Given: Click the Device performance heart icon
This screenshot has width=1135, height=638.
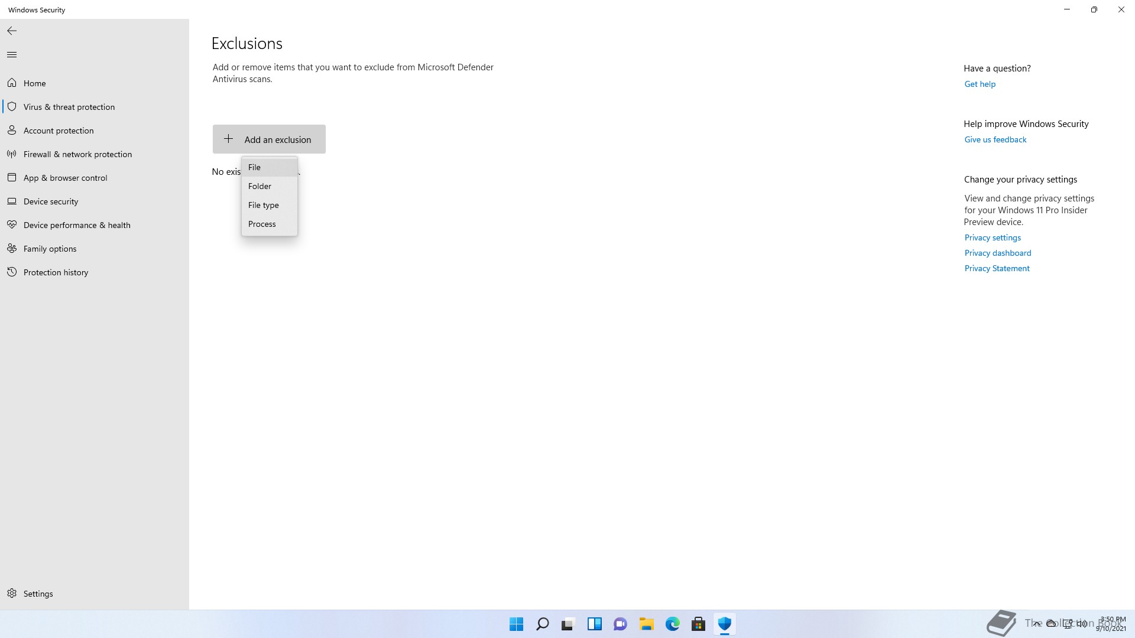Looking at the screenshot, I should point(12,224).
